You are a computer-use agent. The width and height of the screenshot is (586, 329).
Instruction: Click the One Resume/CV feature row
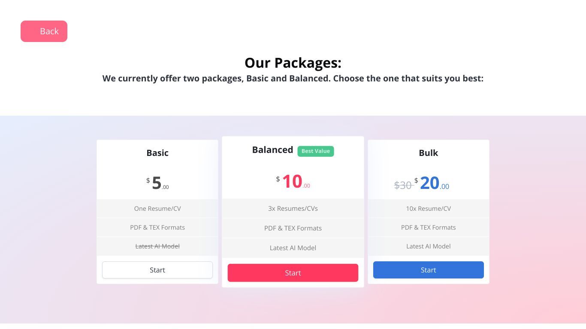pyautogui.click(x=157, y=209)
